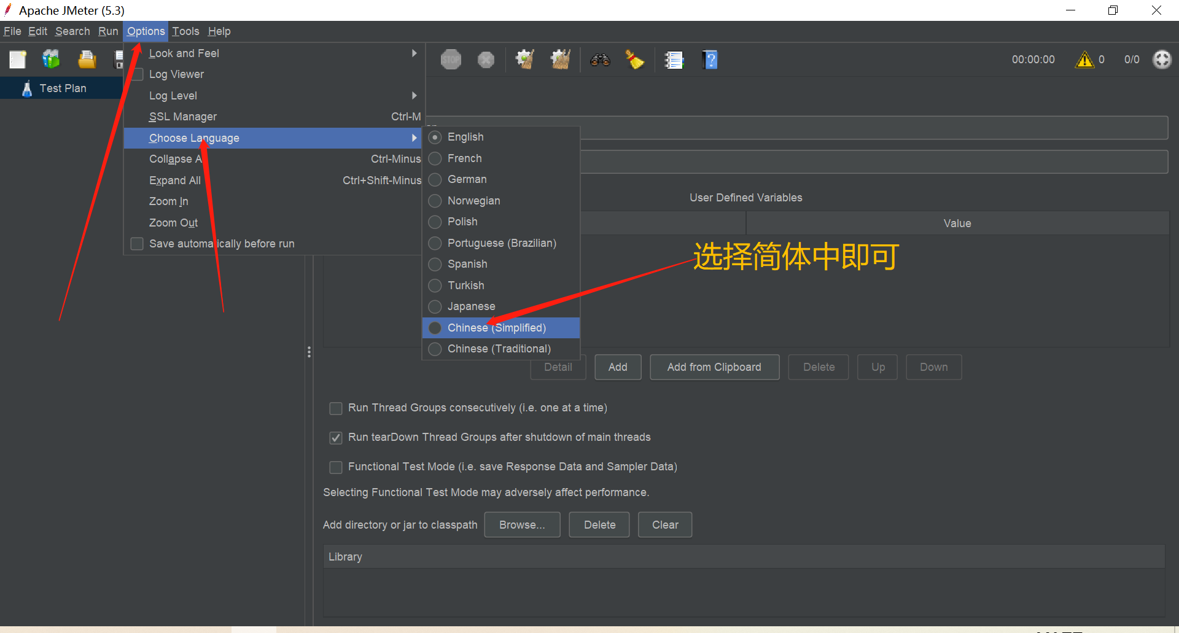Screen dimensions: 1179x633
Task: Uncheck Run tearDown Thread Groups after shutdown
Action: click(336, 438)
